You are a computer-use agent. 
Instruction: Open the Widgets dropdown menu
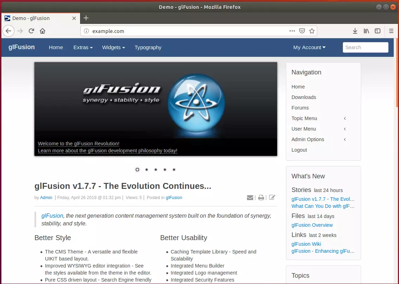pos(113,47)
